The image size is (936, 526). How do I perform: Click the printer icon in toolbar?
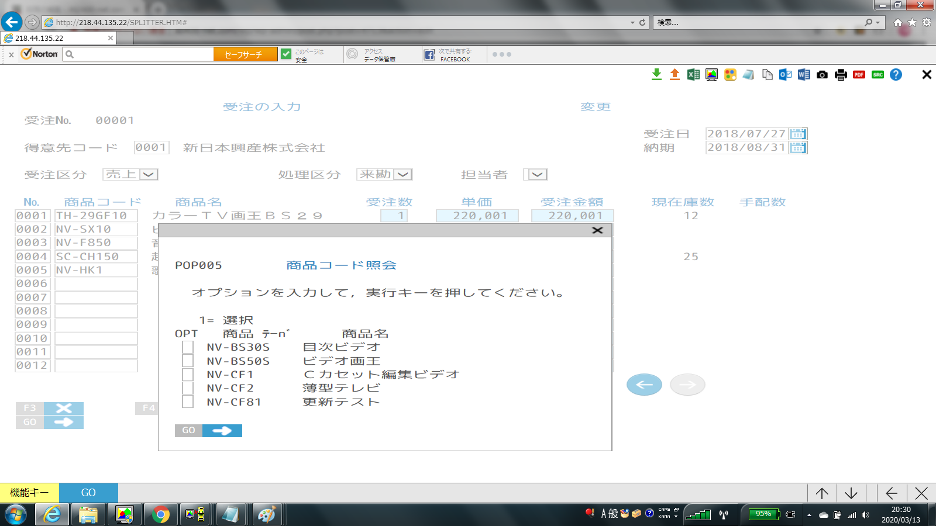click(841, 75)
